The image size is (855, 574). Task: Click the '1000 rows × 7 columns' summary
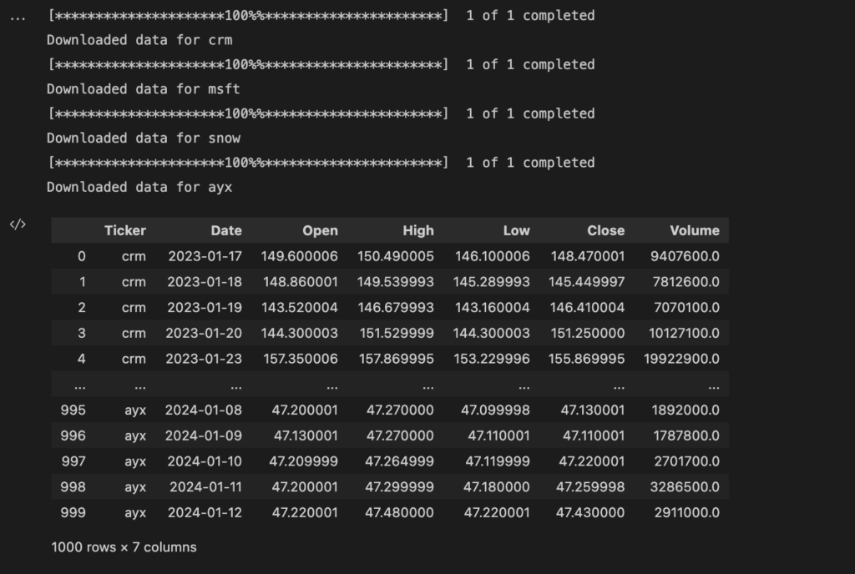tap(124, 547)
